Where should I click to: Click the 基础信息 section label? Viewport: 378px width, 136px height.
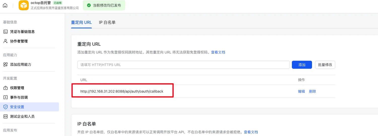[10, 22]
